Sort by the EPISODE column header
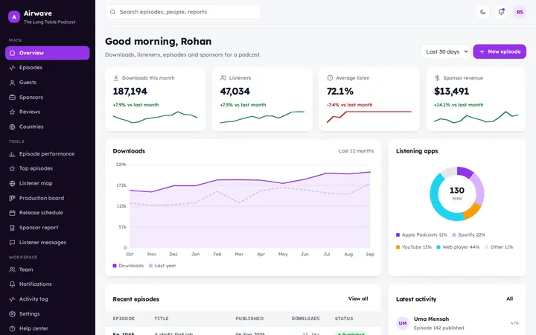536x335 pixels. coord(124,319)
